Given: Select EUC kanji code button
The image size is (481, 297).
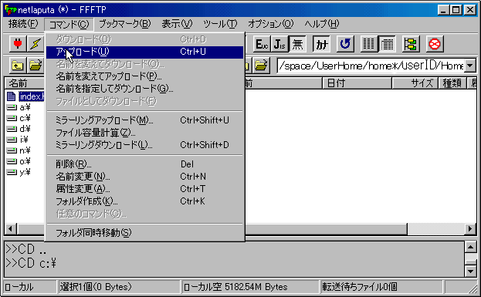Looking at the screenshot, I should coord(262,44).
